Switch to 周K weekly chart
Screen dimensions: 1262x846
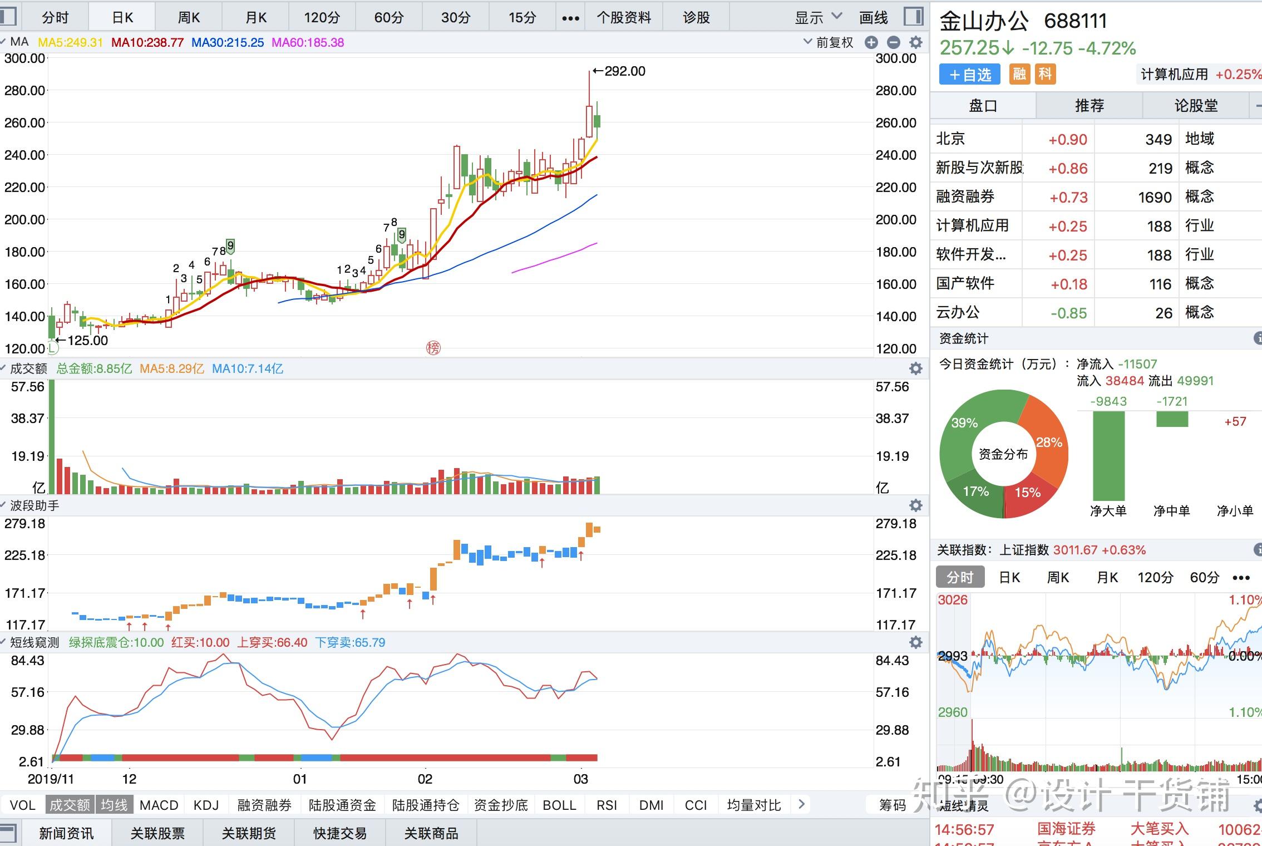(x=189, y=18)
